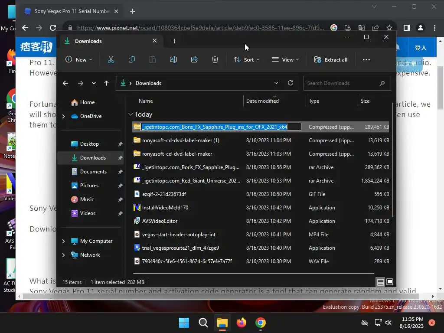Open the clock and date panel
The image size is (444, 333).
(x=411, y=323)
